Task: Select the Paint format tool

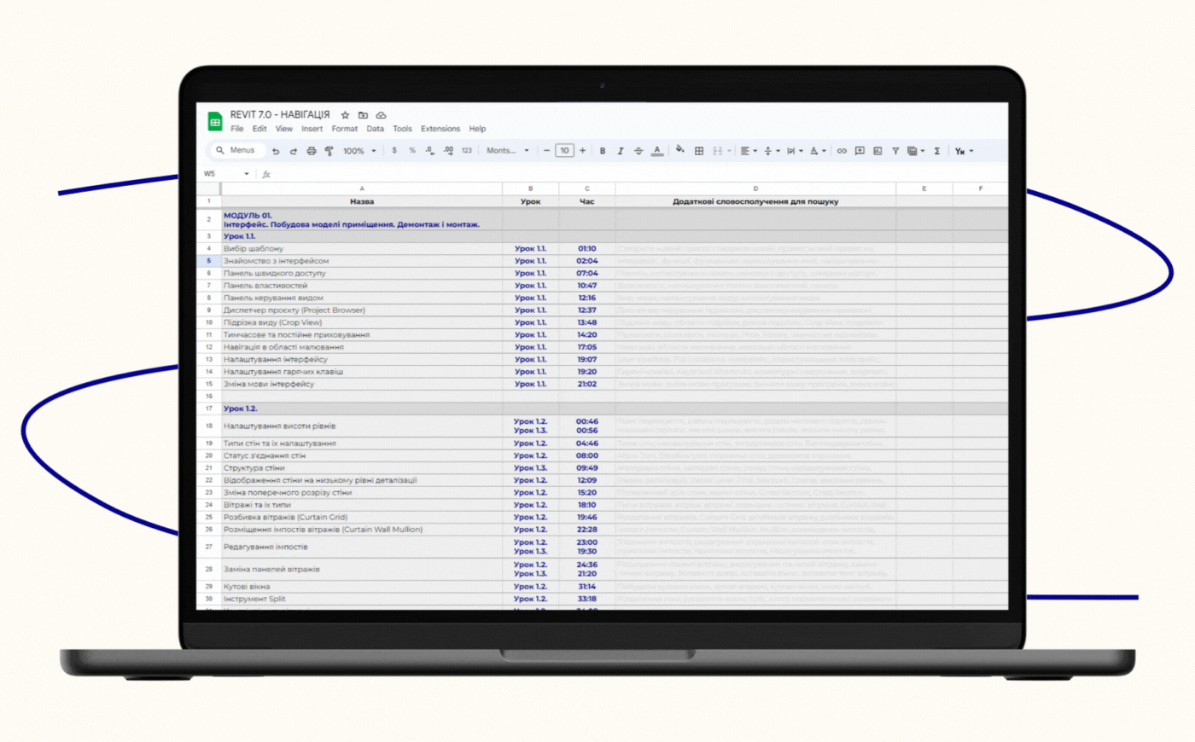Action: click(329, 151)
